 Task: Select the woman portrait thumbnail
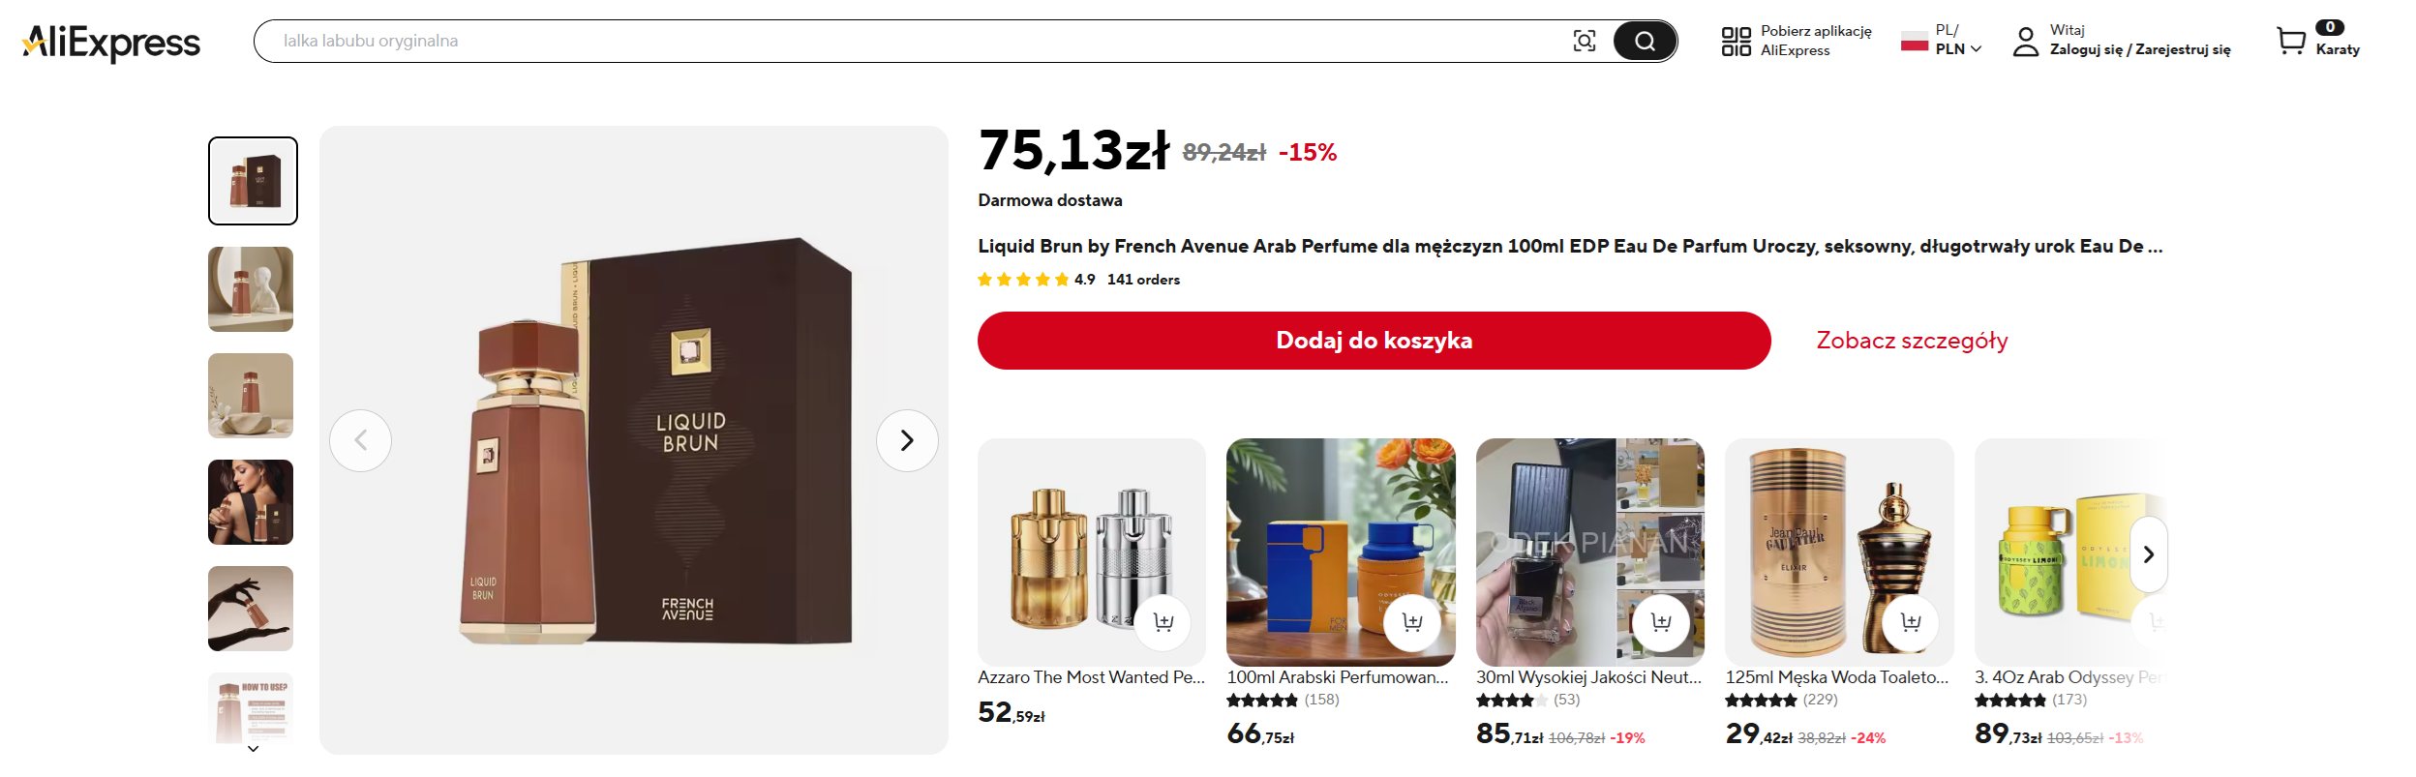point(251,502)
